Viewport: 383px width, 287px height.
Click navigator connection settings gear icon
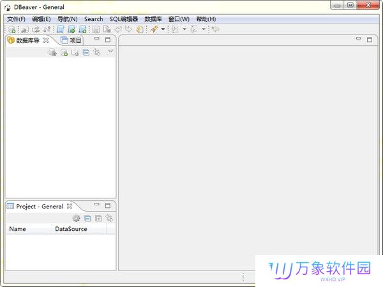point(52,52)
